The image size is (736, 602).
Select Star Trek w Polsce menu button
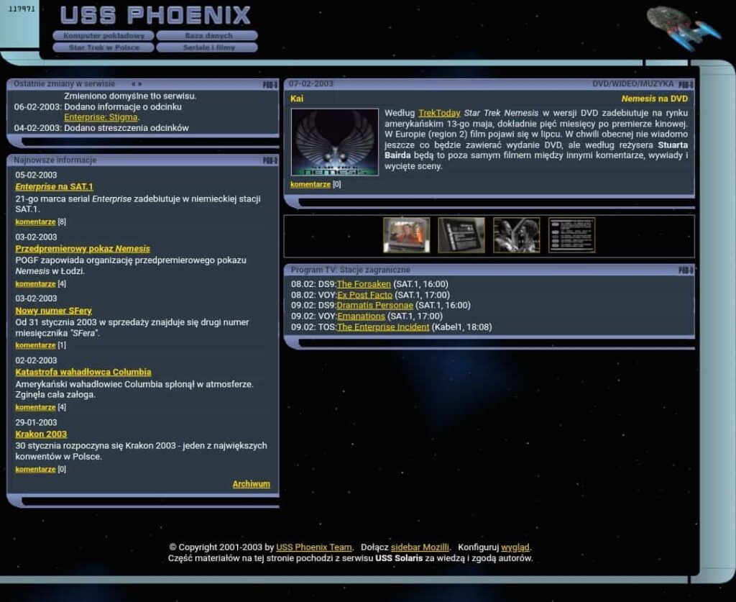point(103,47)
